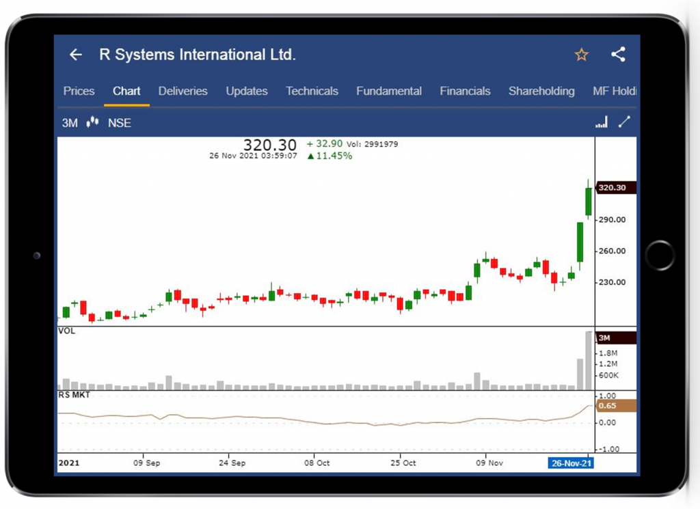Click the VOL panel label
The image size is (700, 509).
click(x=66, y=331)
